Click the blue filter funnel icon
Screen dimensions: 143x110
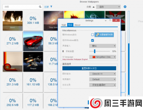click(51, 7)
